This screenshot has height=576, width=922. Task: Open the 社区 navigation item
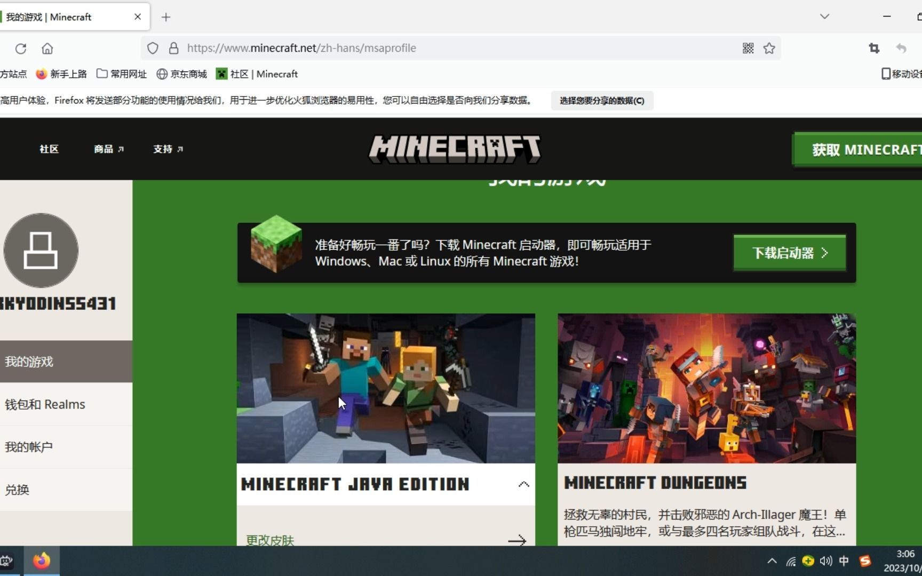[x=49, y=149]
